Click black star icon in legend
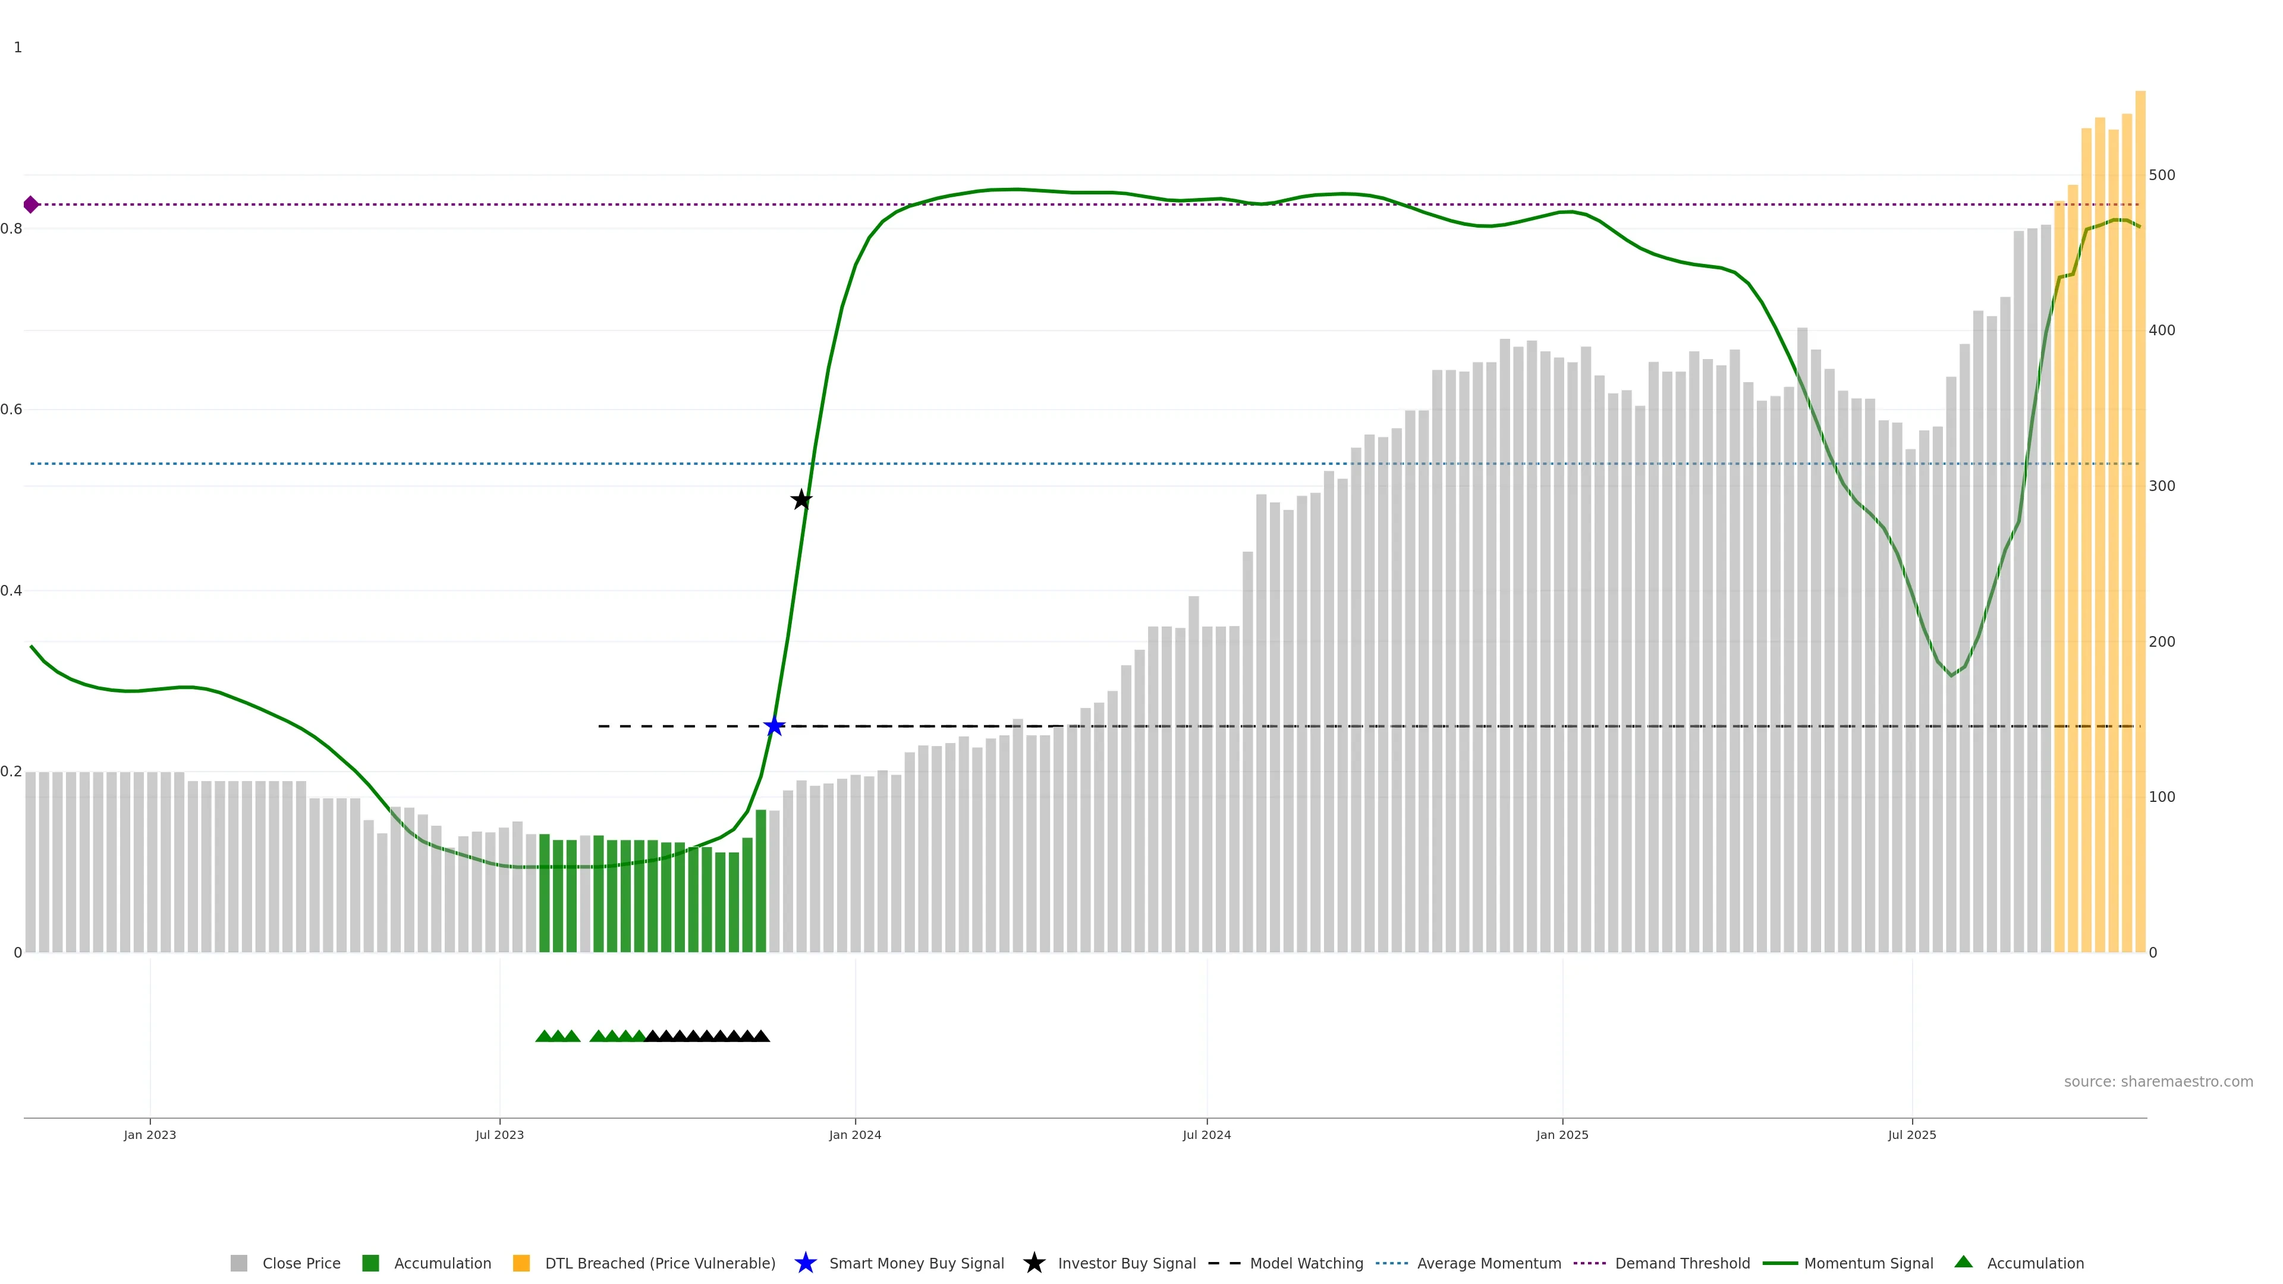The image size is (2283, 1284). [x=1033, y=1264]
